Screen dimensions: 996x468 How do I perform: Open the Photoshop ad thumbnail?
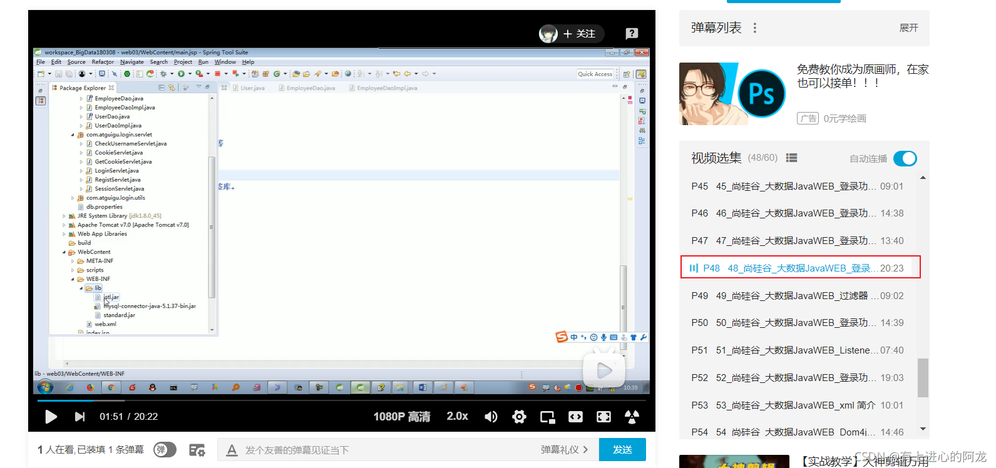click(x=732, y=94)
